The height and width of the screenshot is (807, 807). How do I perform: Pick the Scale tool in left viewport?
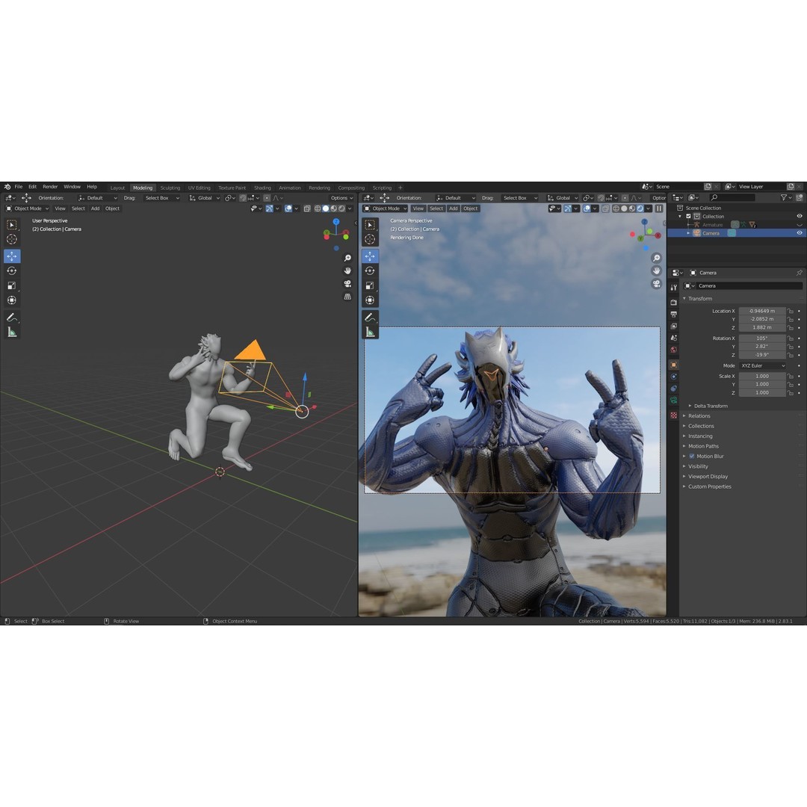tap(11, 285)
